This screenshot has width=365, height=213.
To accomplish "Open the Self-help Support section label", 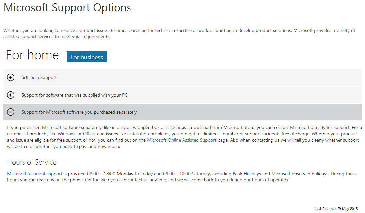I will coord(39,77).
